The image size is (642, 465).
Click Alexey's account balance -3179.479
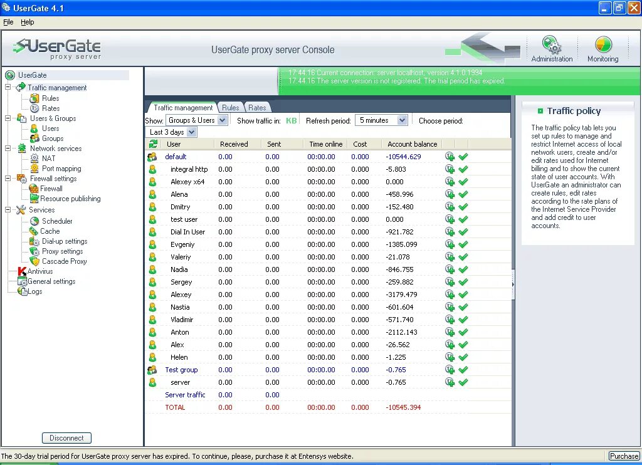(401, 295)
